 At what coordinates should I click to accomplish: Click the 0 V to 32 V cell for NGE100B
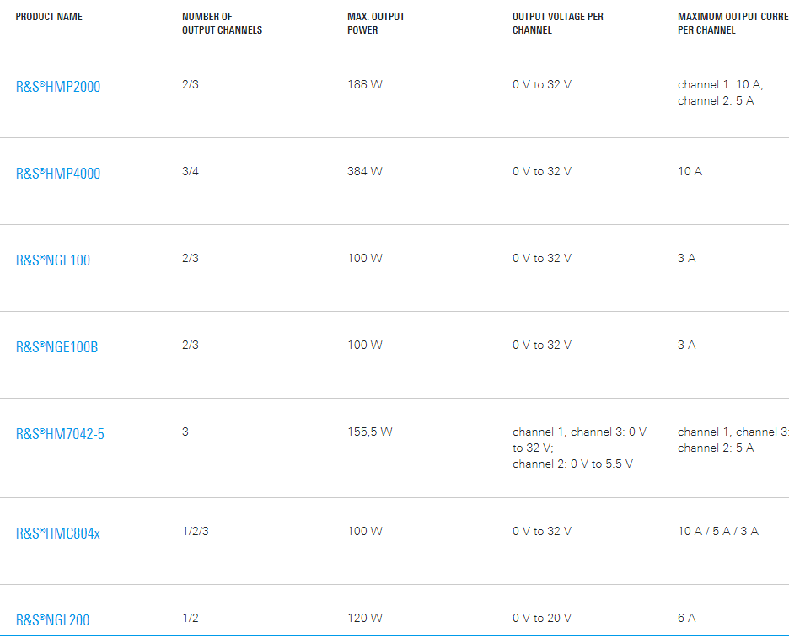point(542,346)
